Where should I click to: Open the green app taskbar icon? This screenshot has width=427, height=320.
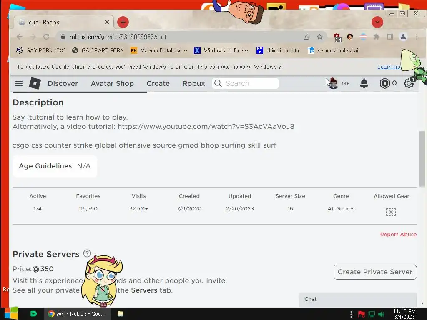coord(33,314)
